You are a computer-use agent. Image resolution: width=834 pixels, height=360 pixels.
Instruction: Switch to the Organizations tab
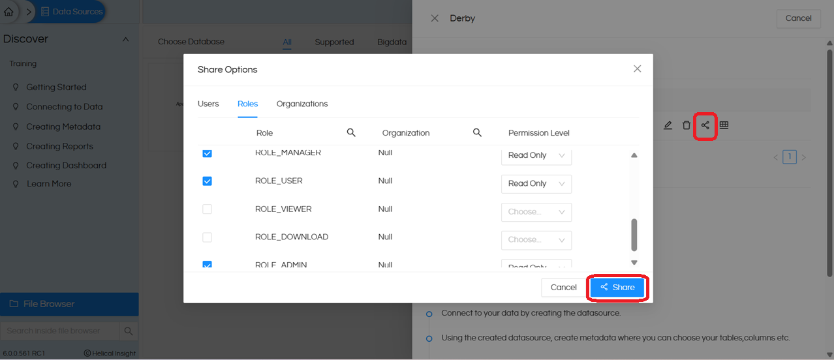click(x=302, y=104)
